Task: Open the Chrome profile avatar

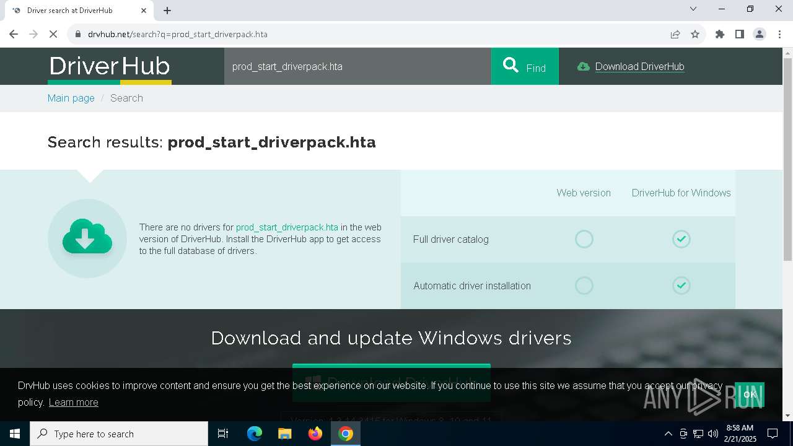Action: [x=760, y=34]
